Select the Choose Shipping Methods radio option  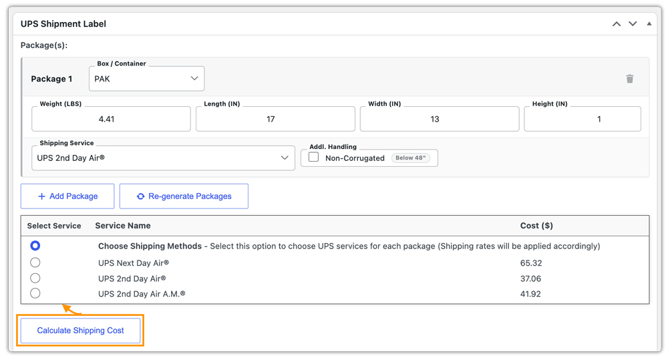coord(35,246)
